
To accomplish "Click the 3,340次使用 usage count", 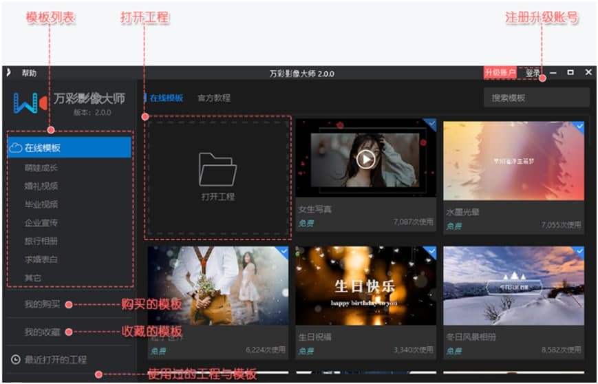I will 414,350.
